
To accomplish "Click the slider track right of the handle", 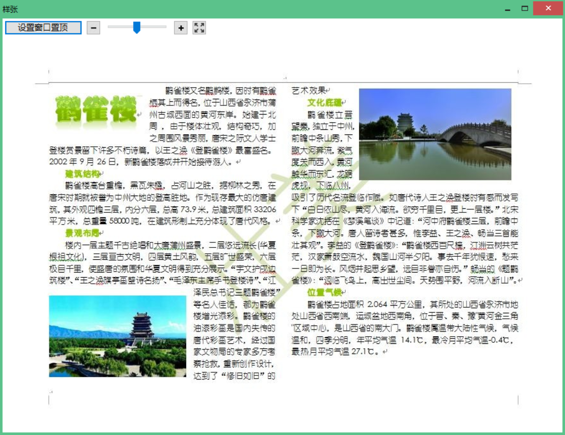I will (x=153, y=26).
